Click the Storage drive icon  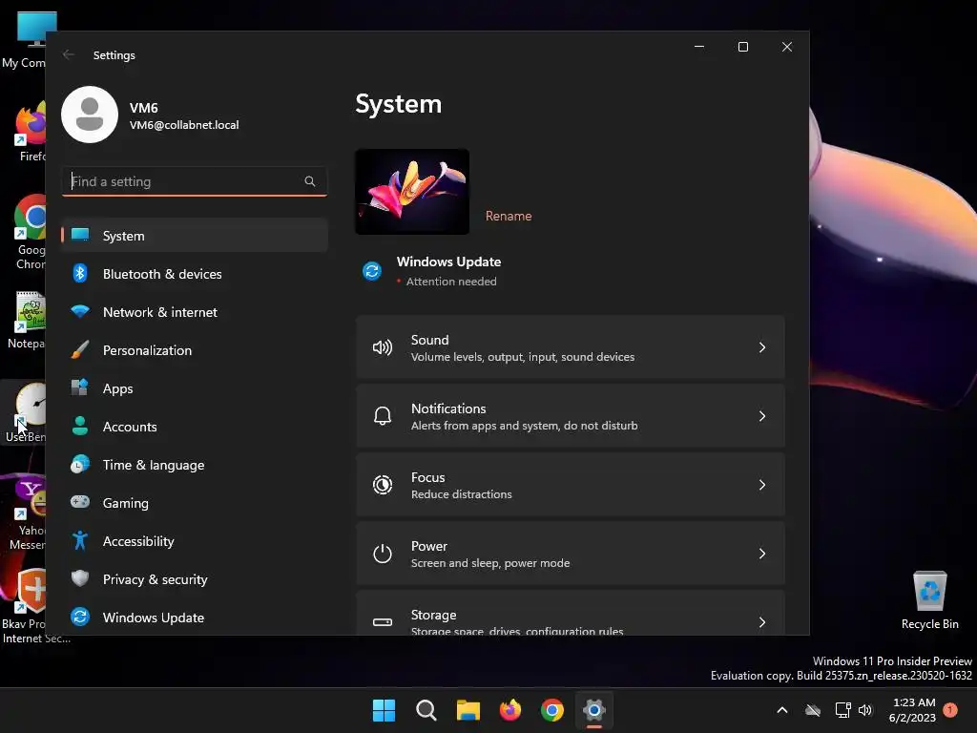pos(383,622)
